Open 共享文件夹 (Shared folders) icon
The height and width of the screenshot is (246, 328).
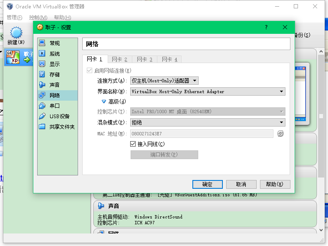tap(42, 127)
